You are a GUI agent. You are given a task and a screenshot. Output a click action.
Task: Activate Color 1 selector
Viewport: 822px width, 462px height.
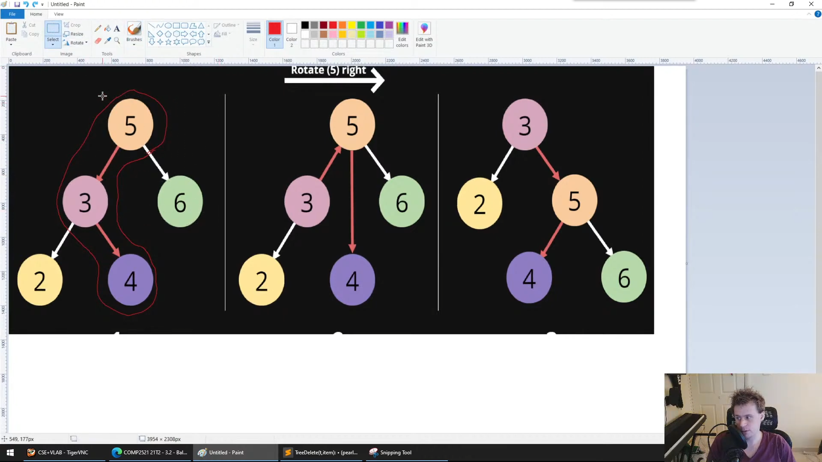point(274,34)
